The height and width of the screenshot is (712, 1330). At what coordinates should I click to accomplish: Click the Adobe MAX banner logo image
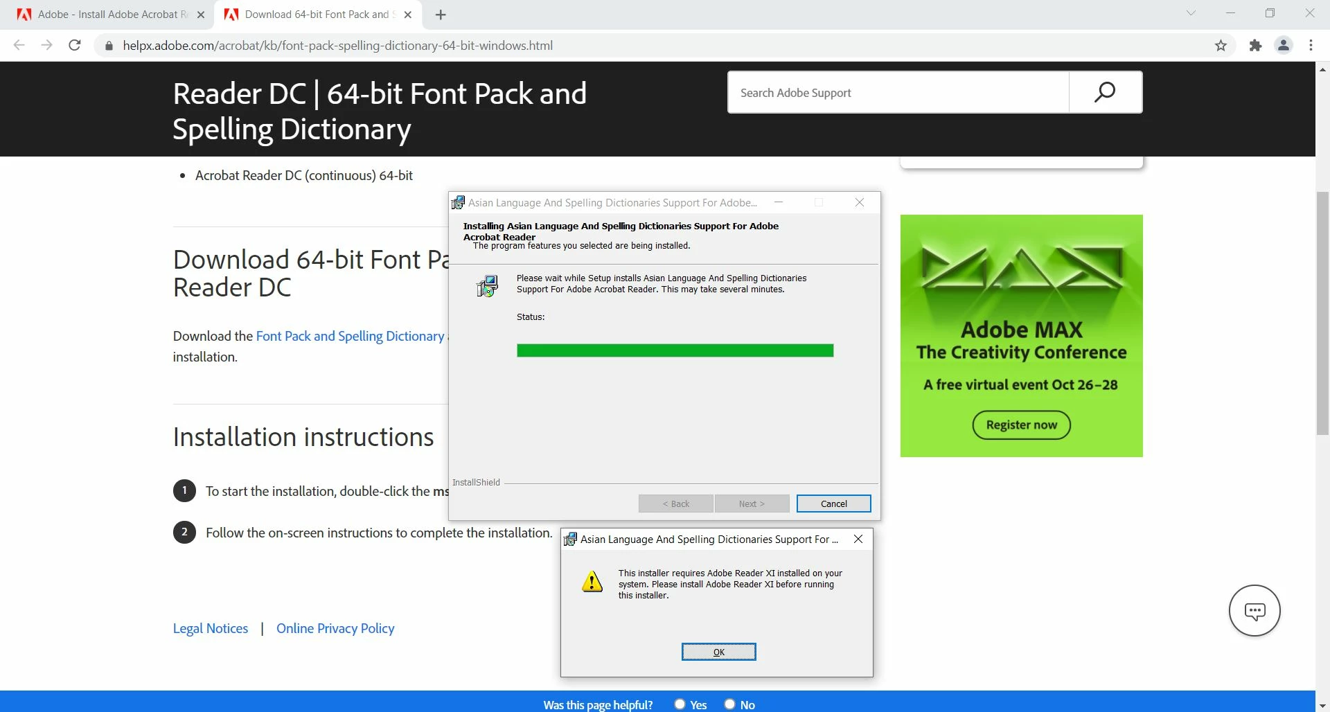click(x=1021, y=268)
